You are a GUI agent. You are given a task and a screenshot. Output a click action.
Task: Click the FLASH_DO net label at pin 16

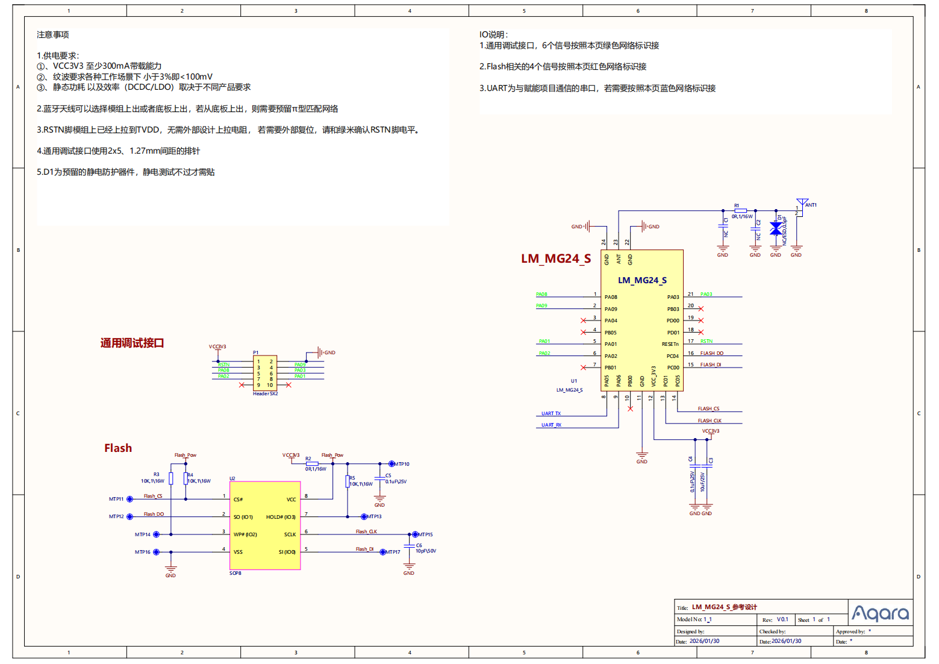pos(711,353)
